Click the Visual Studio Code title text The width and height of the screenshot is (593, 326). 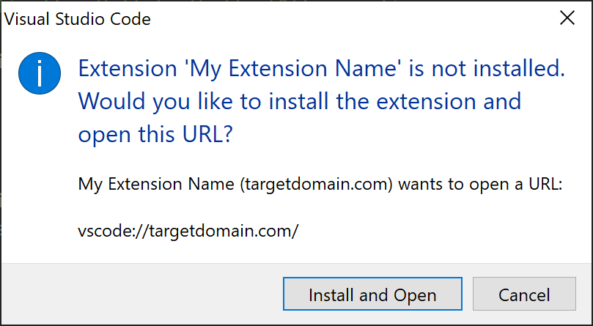point(78,19)
